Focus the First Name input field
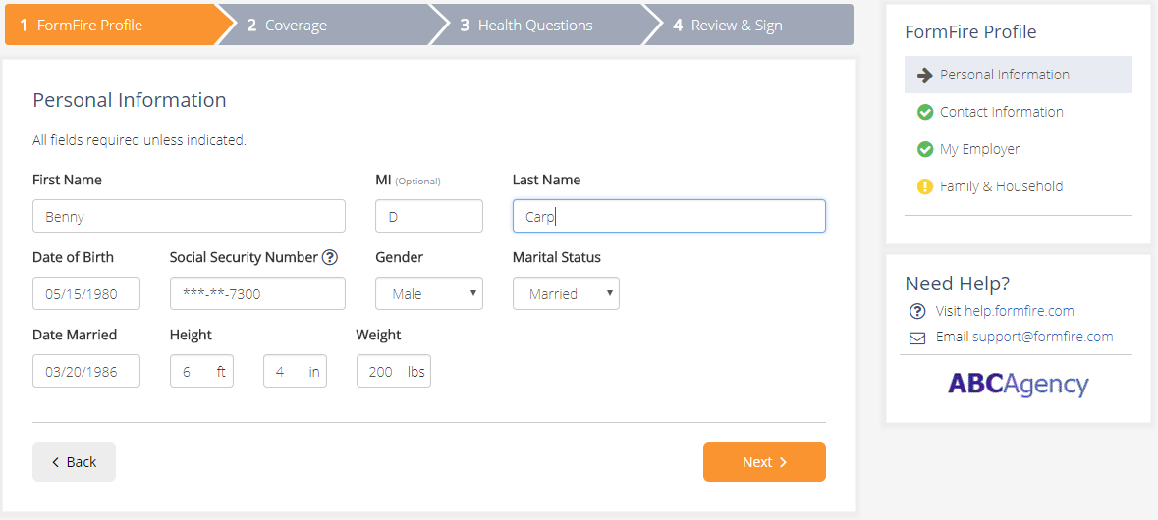This screenshot has width=1158, height=520. pos(189,216)
